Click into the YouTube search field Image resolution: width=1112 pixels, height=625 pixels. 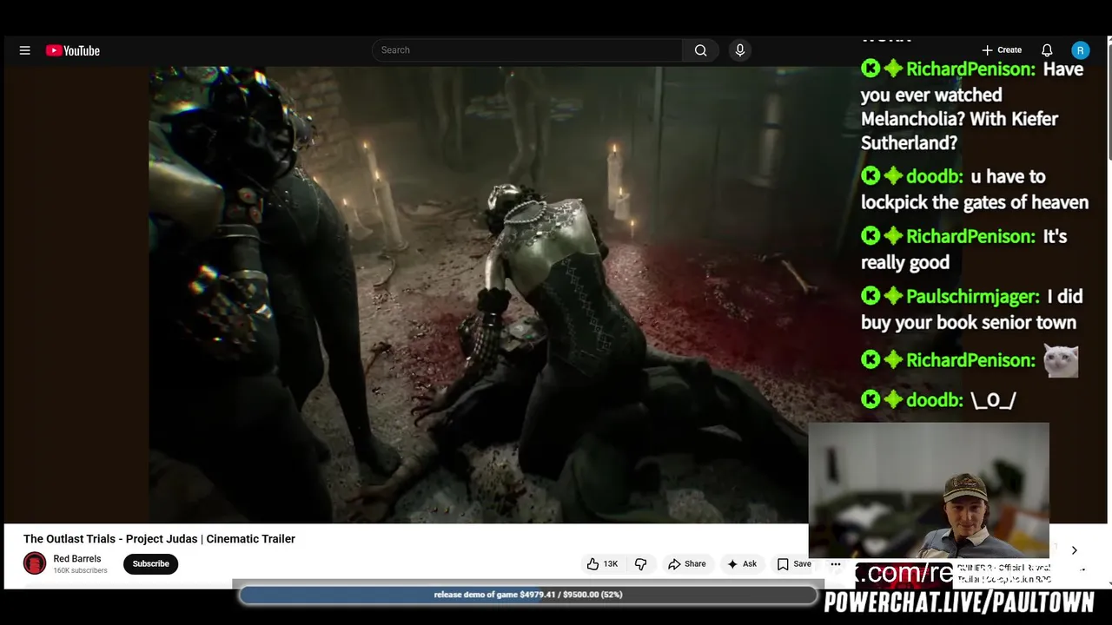(x=527, y=50)
